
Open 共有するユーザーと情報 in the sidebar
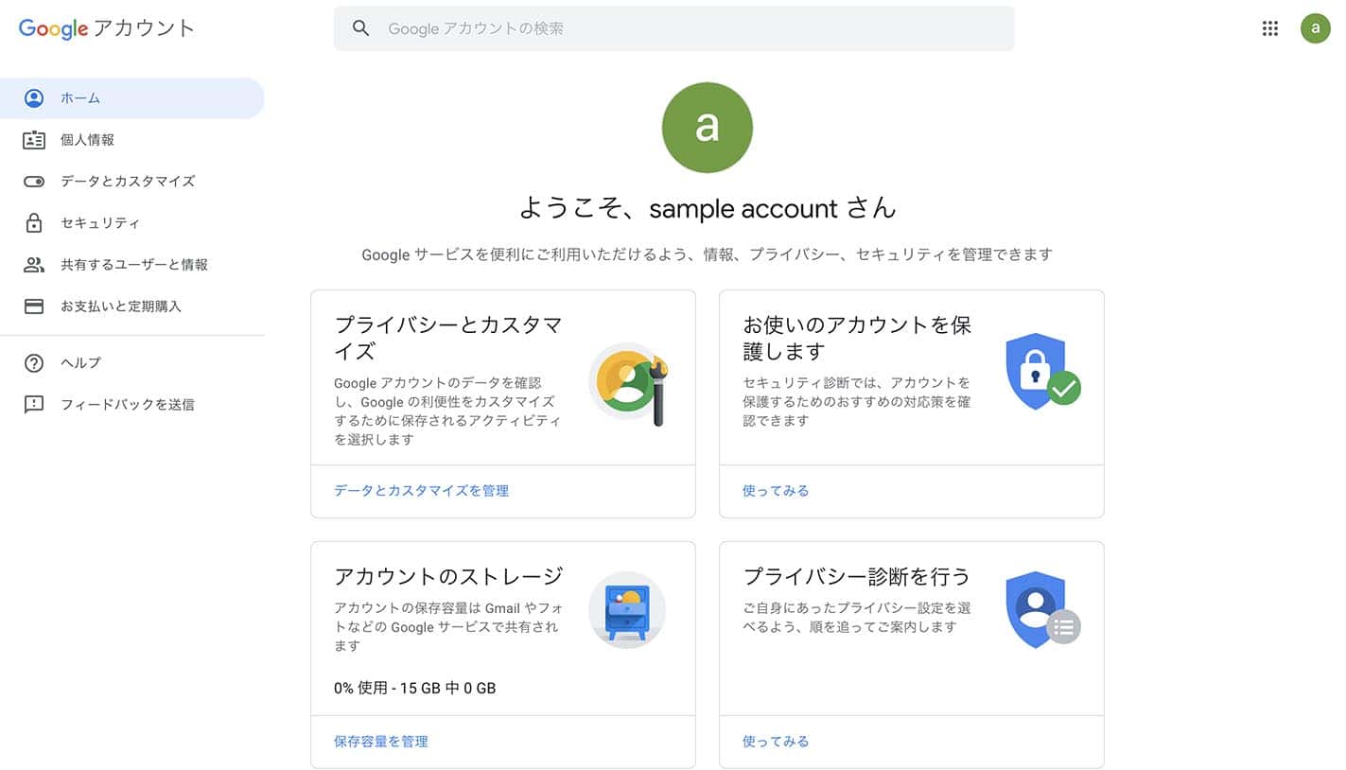132,265
